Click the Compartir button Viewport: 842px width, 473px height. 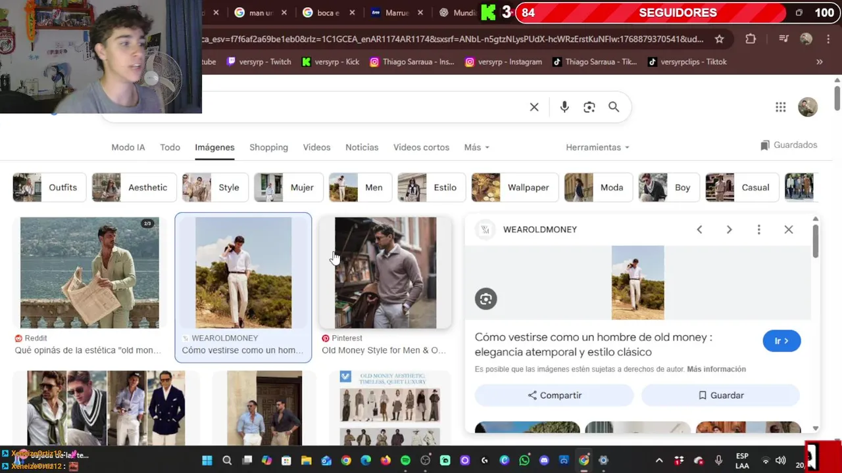click(x=554, y=395)
